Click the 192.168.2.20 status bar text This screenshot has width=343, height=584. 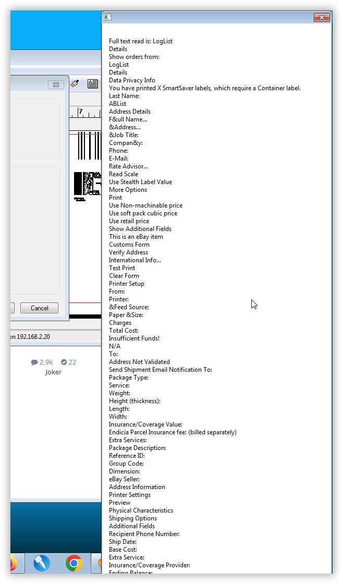tap(33, 337)
